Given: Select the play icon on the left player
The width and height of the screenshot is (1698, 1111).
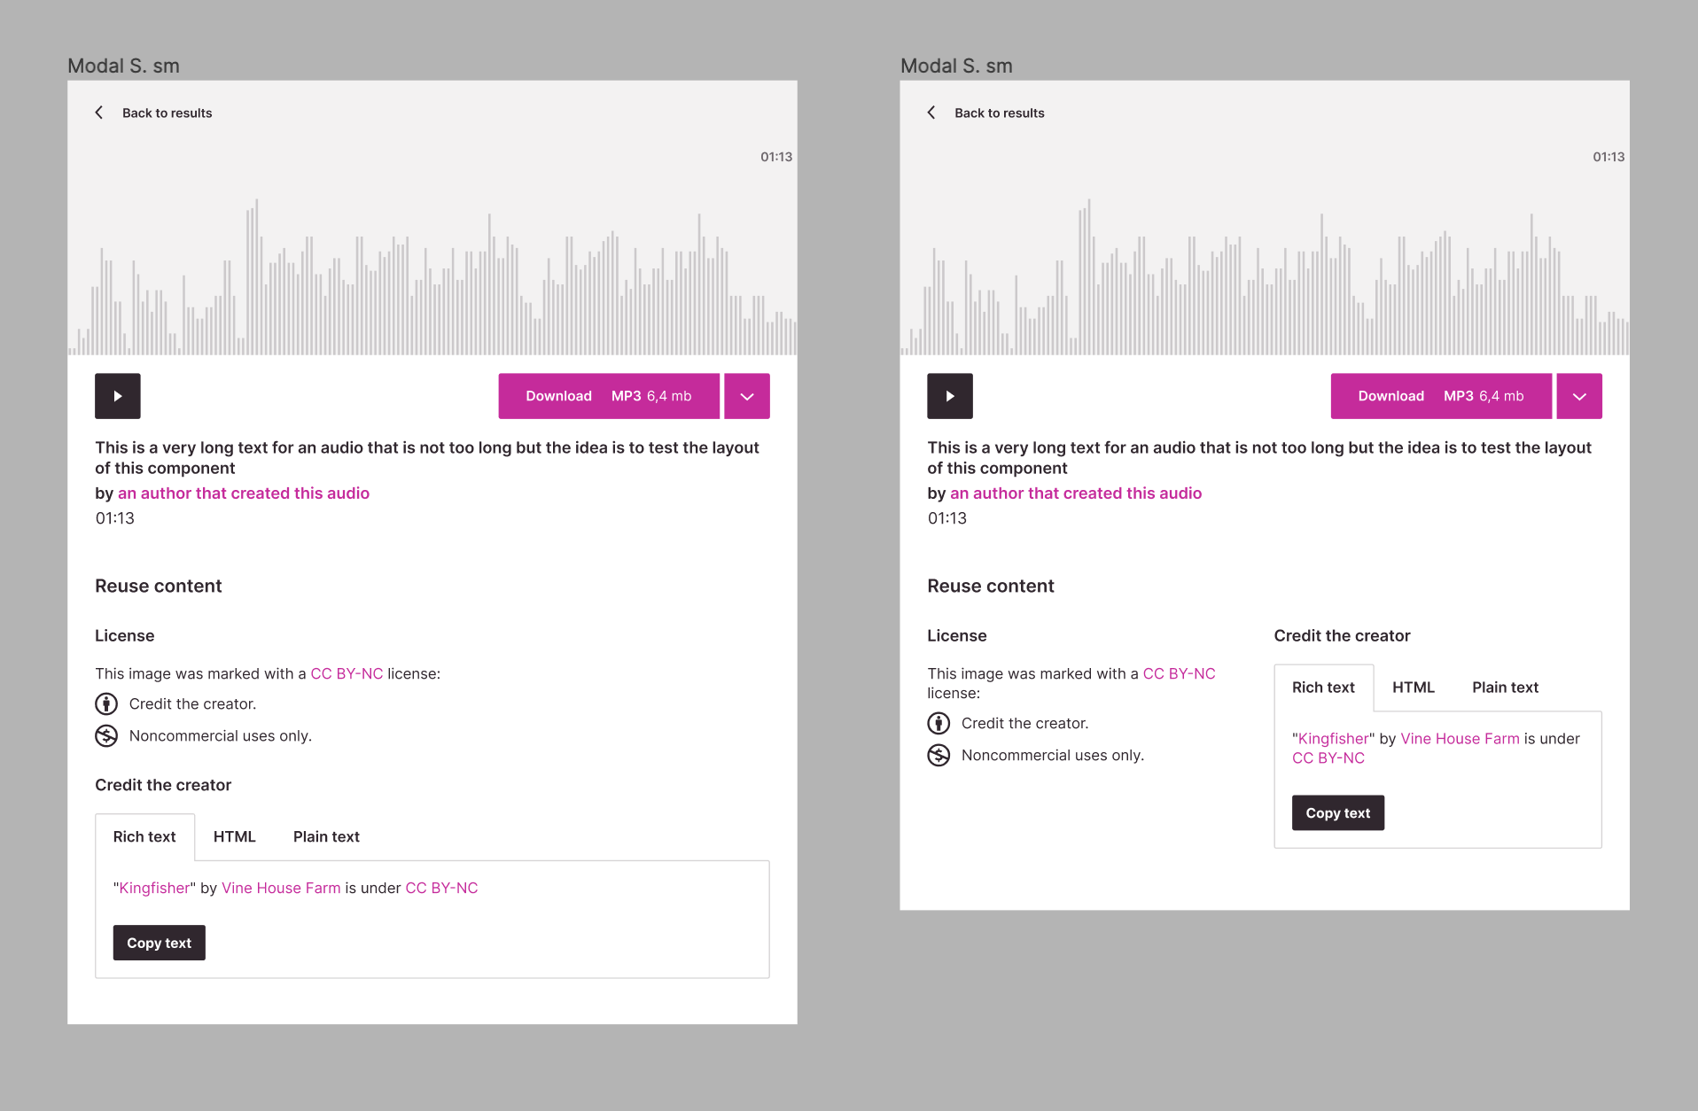Looking at the screenshot, I should tap(117, 396).
